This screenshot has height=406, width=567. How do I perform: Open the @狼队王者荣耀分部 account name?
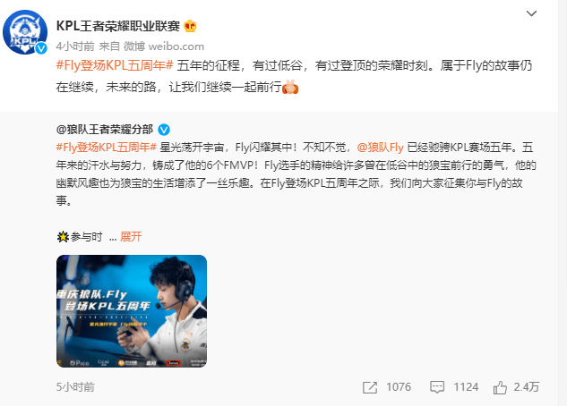coord(105,129)
